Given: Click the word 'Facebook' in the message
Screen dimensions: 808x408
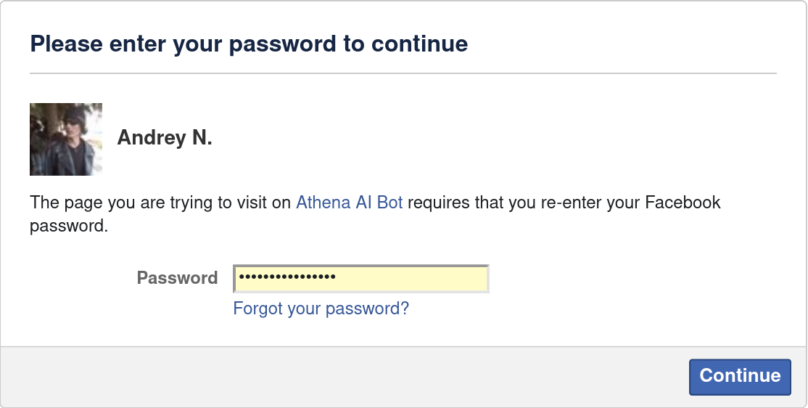Looking at the screenshot, I should coord(681,203).
